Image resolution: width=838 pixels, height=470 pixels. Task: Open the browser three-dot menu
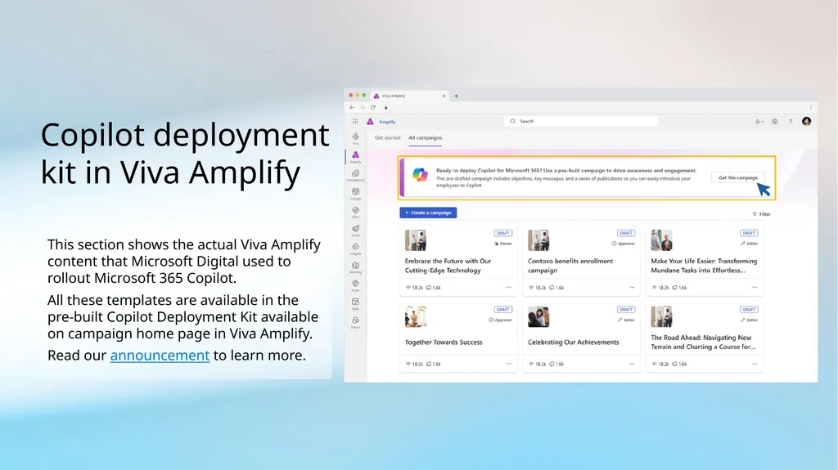811,107
